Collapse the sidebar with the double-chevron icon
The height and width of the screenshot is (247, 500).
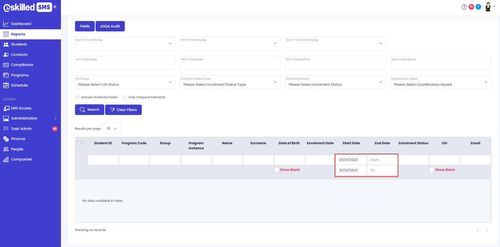point(55,7)
